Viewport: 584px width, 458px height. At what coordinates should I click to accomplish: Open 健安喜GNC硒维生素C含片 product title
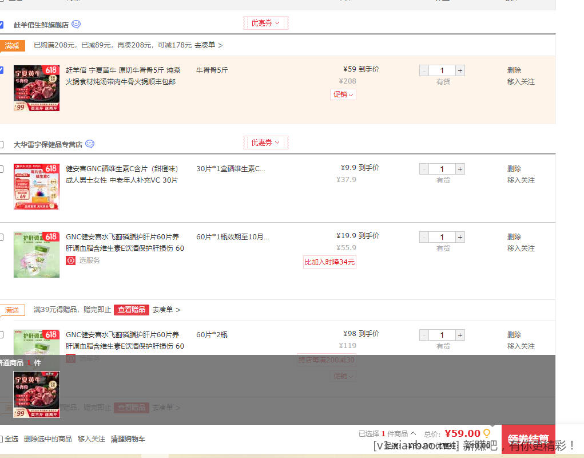(122, 175)
